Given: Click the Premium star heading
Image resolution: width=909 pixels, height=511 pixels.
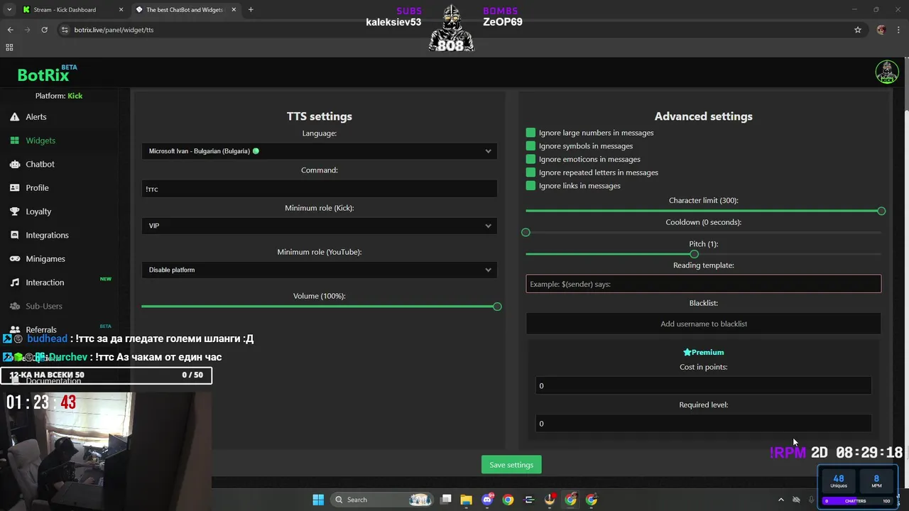Looking at the screenshot, I should [x=703, y=352].
